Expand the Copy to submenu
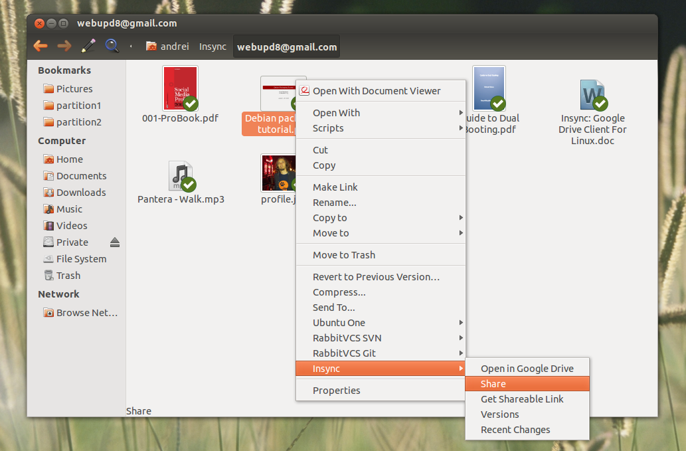The width and height of the screenshot is (686, 451). (x=381, y=218)
